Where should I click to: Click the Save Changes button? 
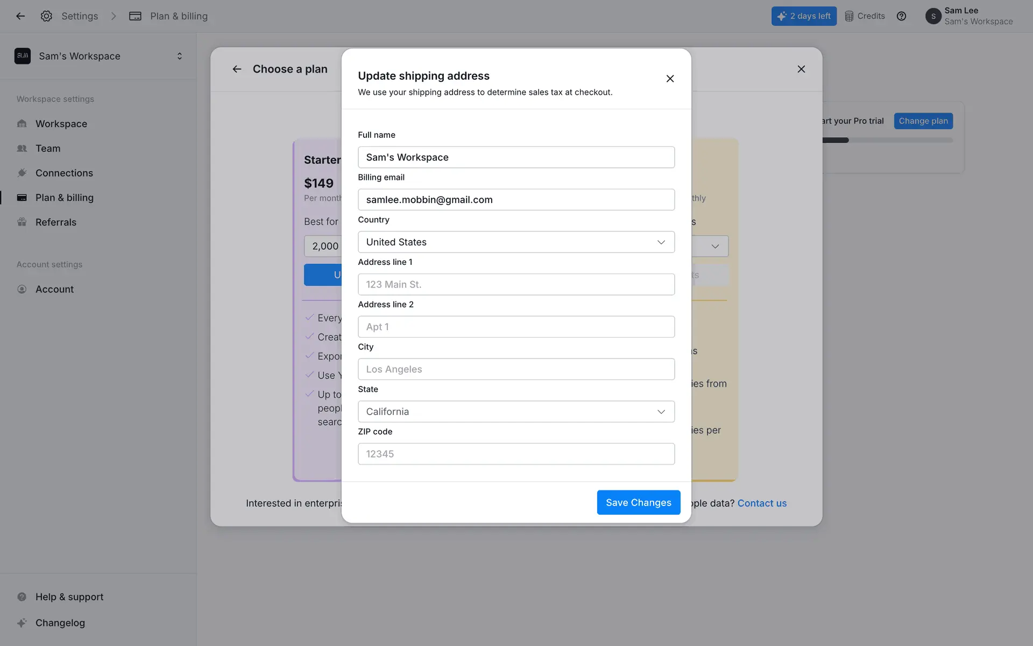tap(638, 502)
